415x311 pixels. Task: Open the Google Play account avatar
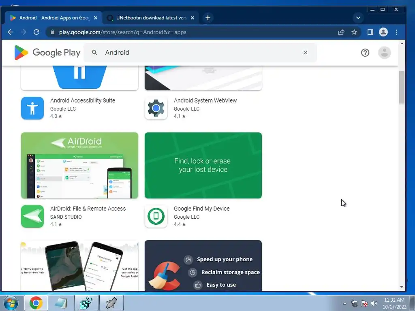(x=384, y=53)
